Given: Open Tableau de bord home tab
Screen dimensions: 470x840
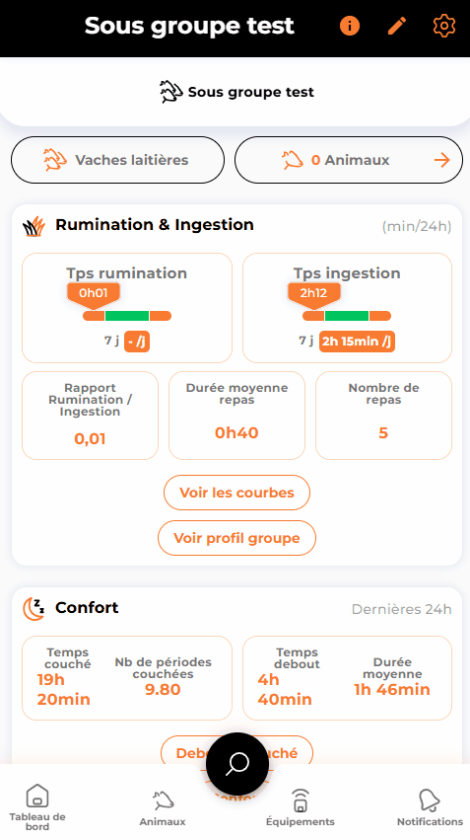Looking at the screenshot, I should tap(36, 807).
